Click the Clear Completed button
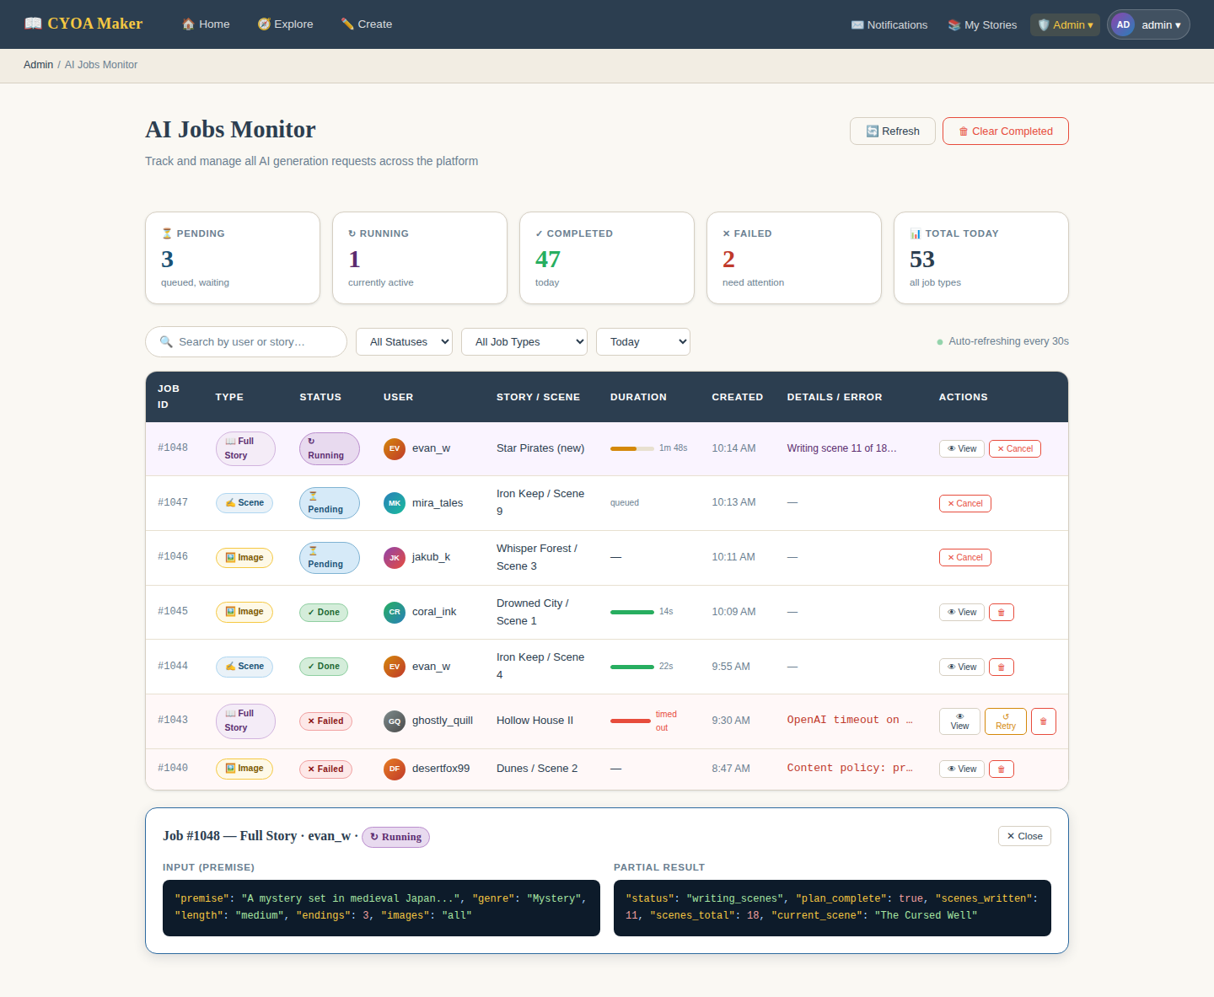The image size is (1214, 997). point(1005,131)
